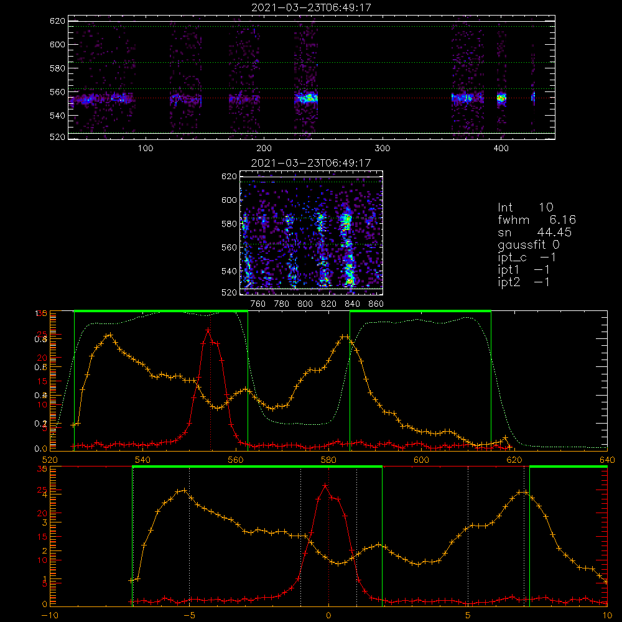Click the orange curve left peak in bottom plot
The height and width of the screenshot is (622, 622).
pyautogui.click(x=184, y=490)
